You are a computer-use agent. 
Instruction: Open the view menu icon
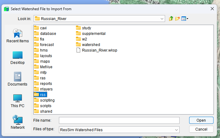point(184,19)
